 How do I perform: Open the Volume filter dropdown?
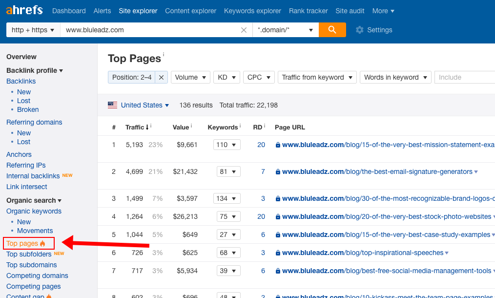190,77
